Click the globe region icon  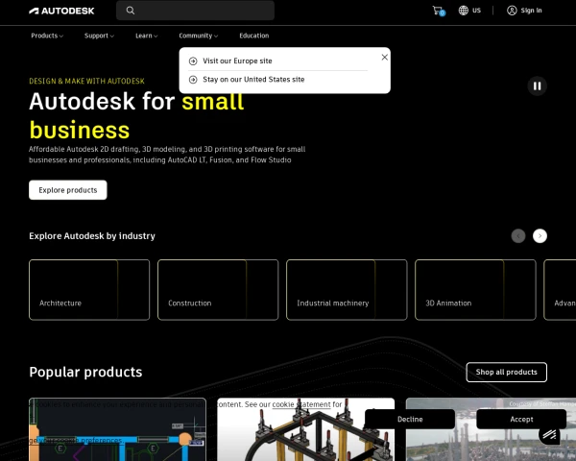tap(464, 11)
